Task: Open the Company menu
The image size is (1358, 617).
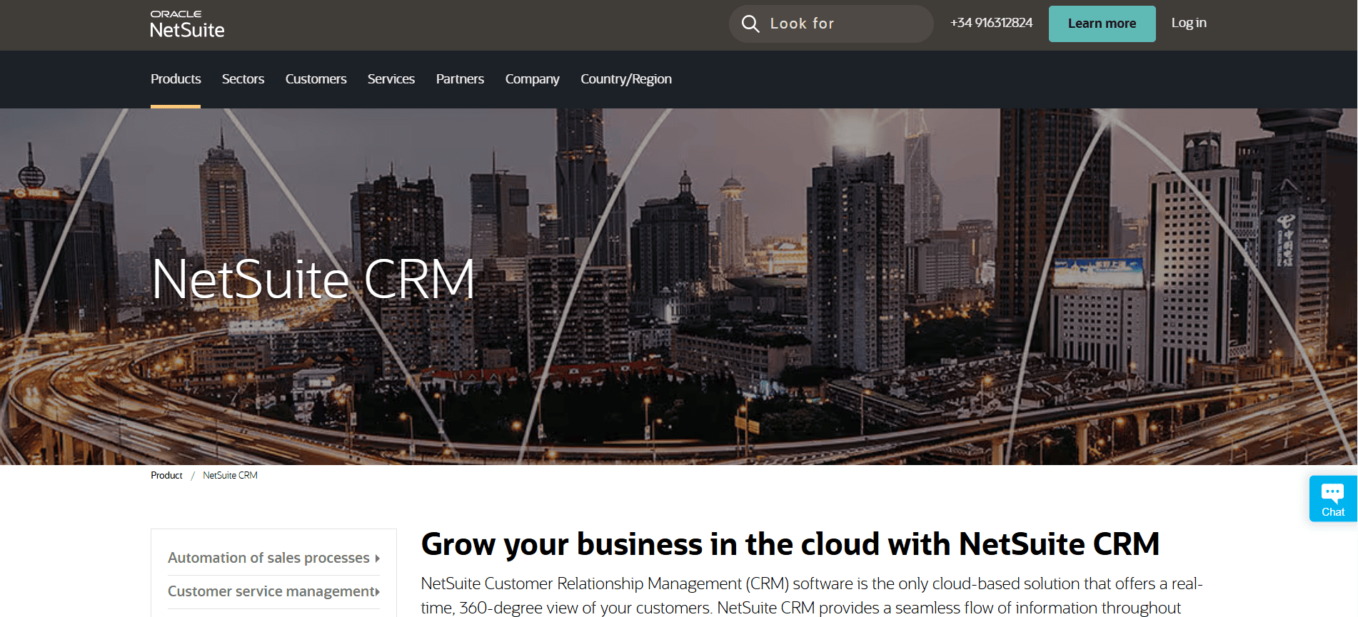Action: [x=533, y=79]
